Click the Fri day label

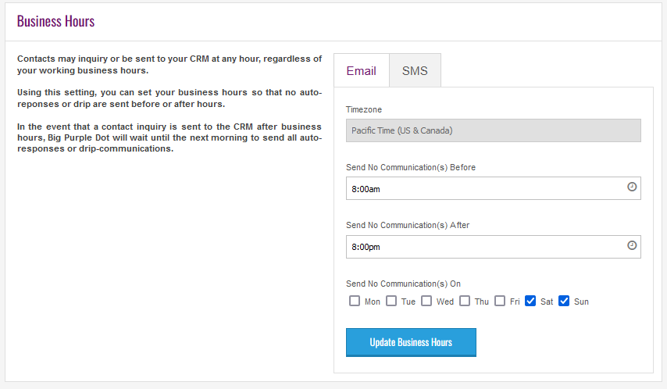tap(515, 302)
